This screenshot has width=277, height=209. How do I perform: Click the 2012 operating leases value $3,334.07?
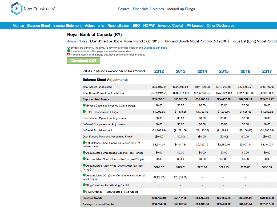tap(159, 144)
